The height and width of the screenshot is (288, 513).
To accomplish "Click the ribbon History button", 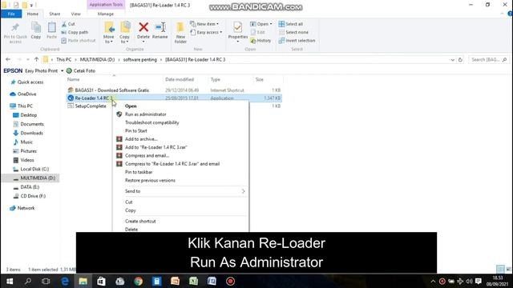I will 261,41.
